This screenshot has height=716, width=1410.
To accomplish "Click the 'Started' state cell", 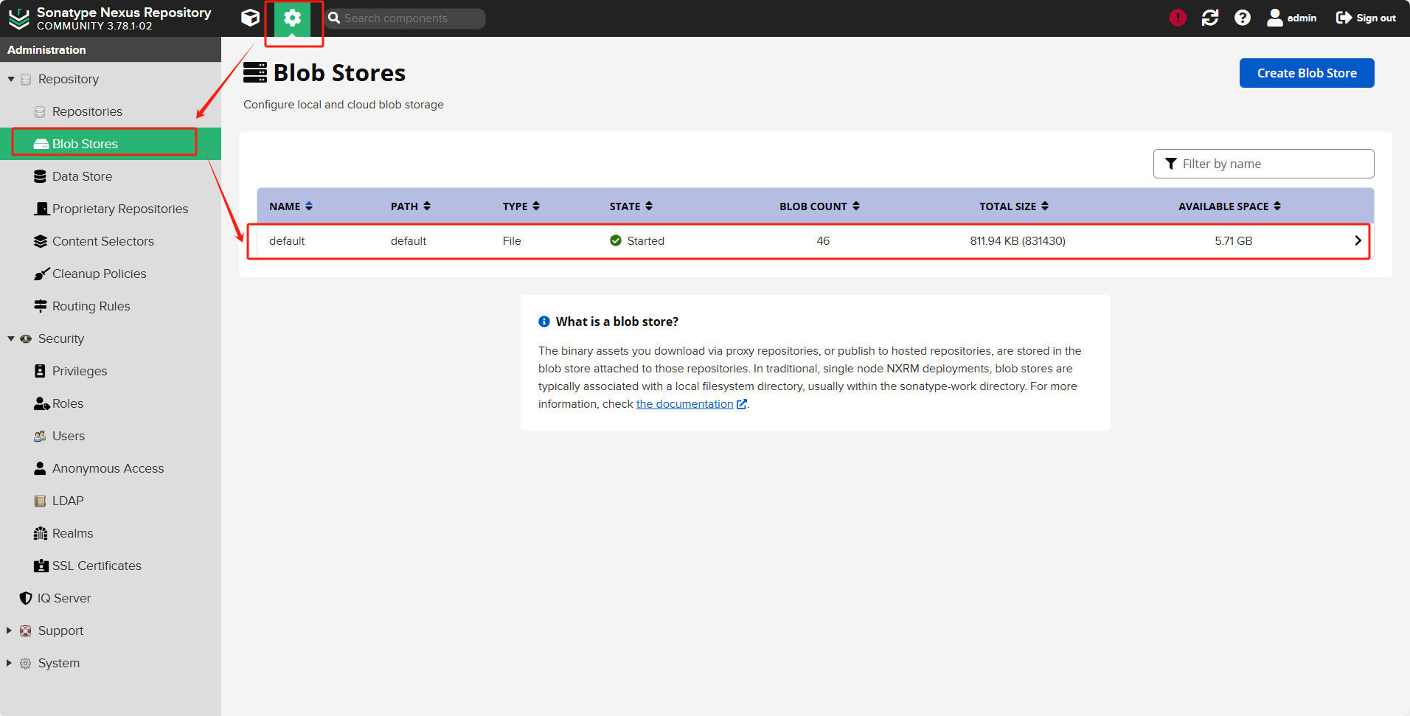I will pos(637,241).
